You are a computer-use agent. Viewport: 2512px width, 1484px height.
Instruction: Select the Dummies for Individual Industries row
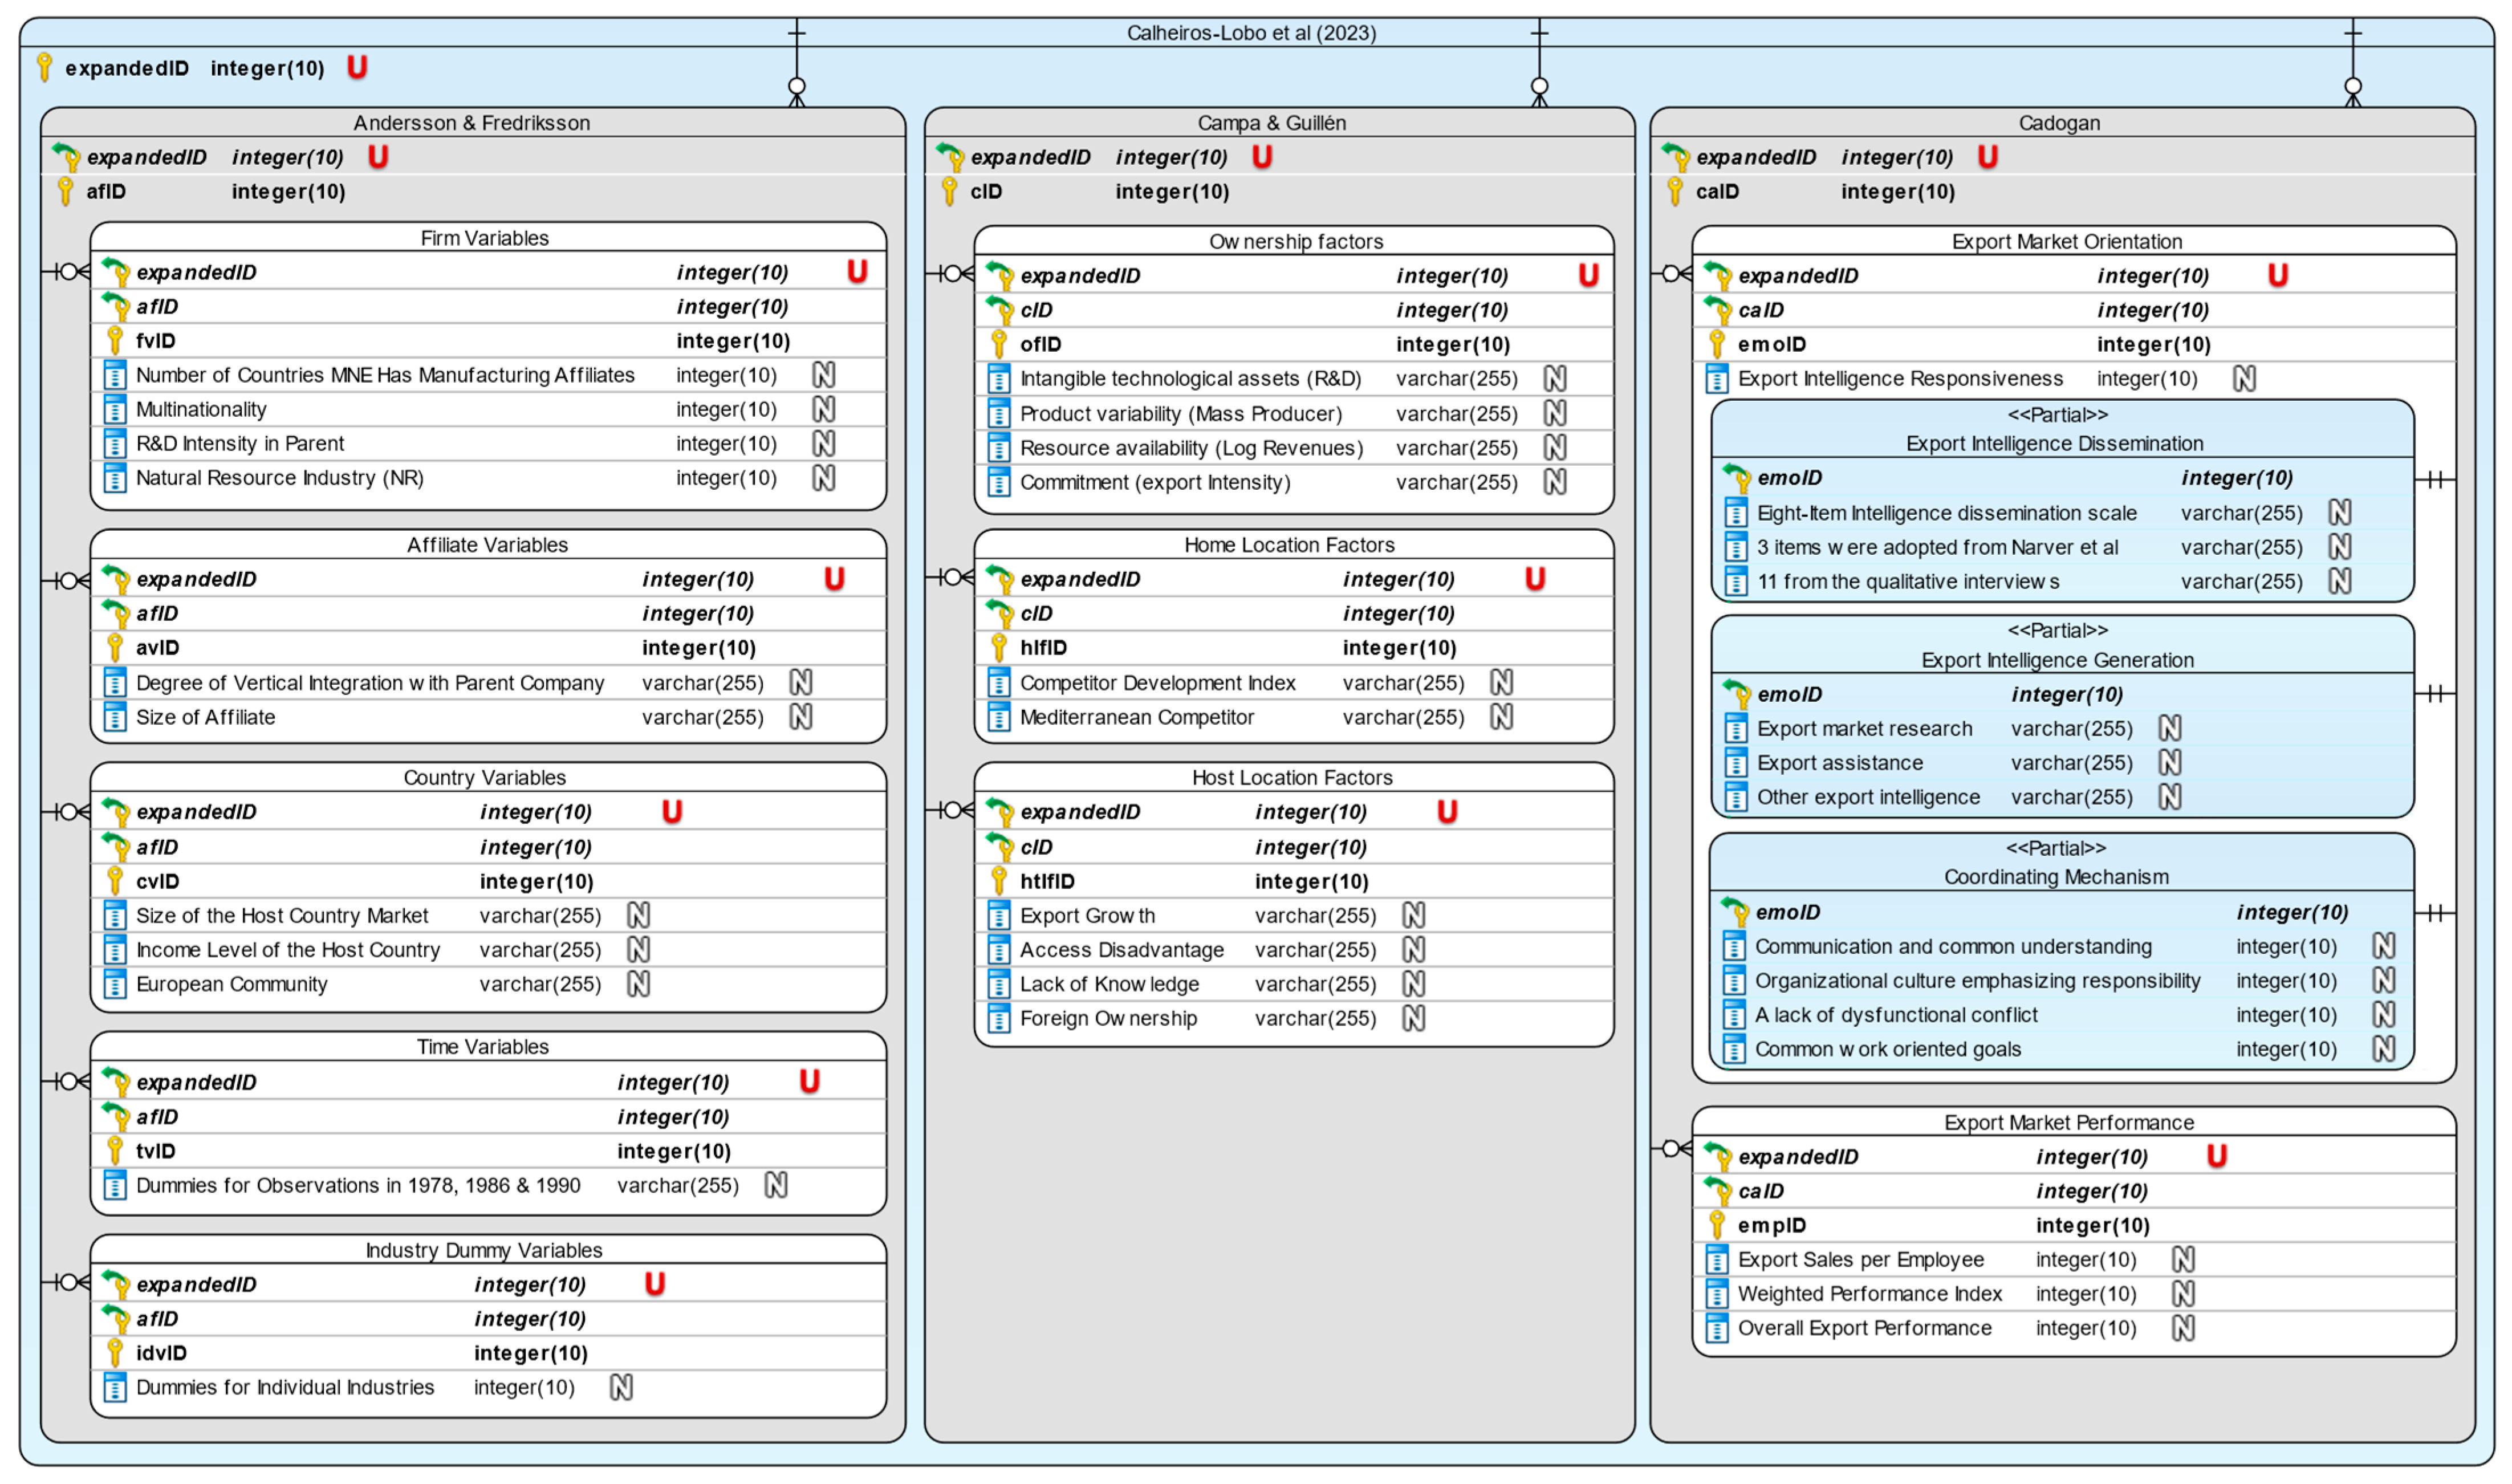(x=285, y=1387)
